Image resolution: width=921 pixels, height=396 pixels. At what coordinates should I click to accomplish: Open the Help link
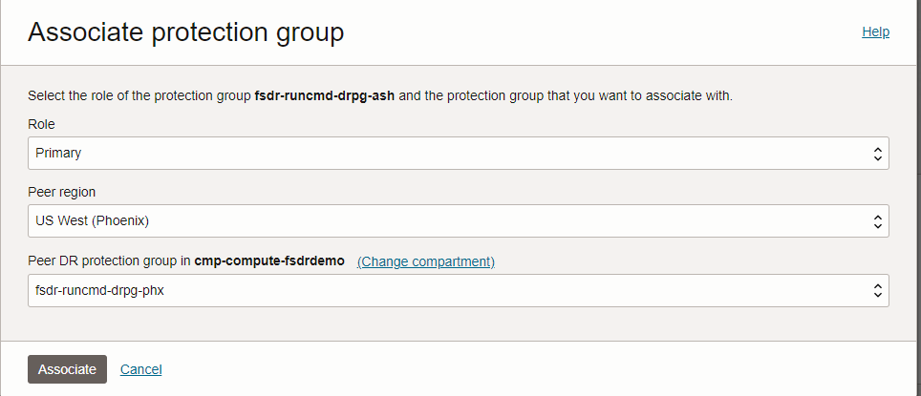click(x=875, y=31)
